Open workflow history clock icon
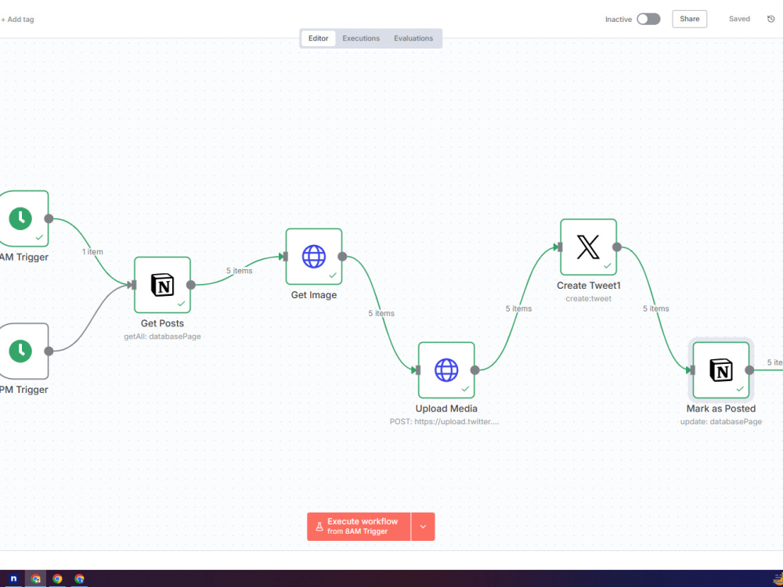This screenshot has height=587, width=783. pyautogui.click(x=771, y=19)
